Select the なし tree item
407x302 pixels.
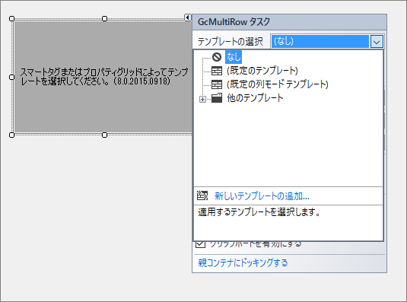(x=234, y=57)
